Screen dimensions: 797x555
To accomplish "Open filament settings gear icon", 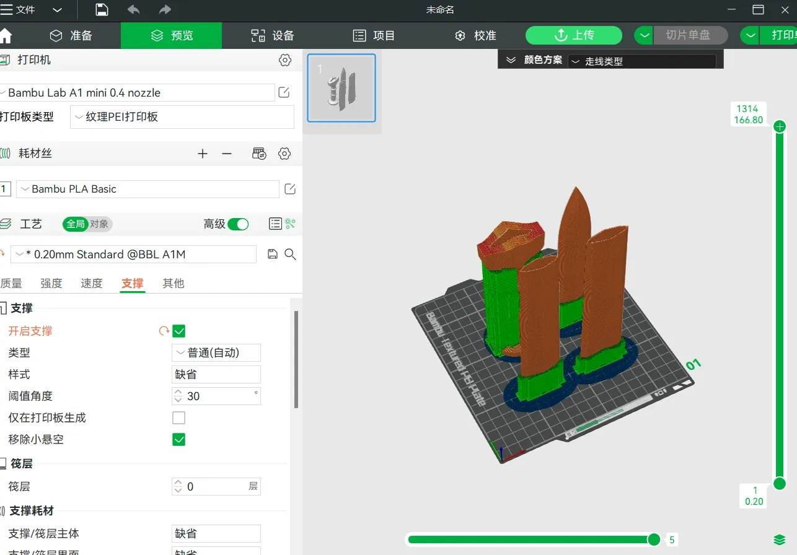I will [284, 154].
